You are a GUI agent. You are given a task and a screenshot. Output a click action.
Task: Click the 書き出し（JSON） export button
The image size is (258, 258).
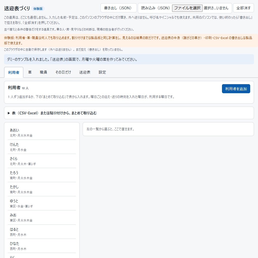click(x=118, y=8)
